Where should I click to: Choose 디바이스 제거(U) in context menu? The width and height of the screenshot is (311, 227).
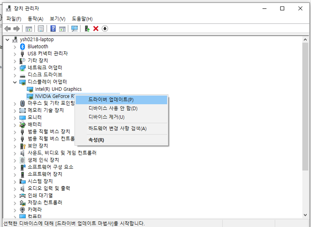[121, 117]
